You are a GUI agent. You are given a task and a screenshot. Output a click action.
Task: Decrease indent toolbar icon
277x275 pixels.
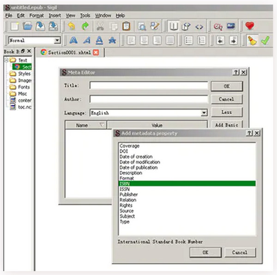[220, 40]
